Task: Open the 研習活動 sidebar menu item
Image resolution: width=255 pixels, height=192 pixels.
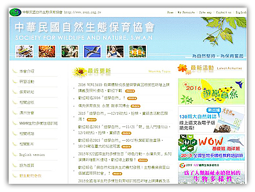Action: click(x=27, y=82)
